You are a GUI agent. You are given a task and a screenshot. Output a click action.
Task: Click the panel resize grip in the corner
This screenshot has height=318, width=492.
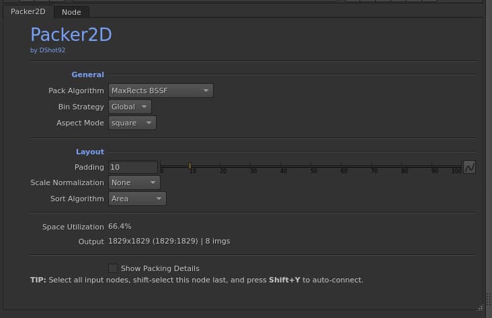[481, 309]
